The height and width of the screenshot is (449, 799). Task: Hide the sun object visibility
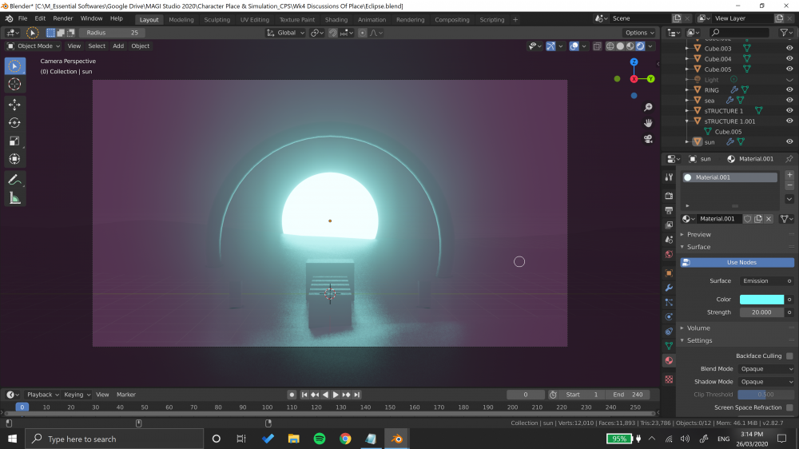point(789,141)
